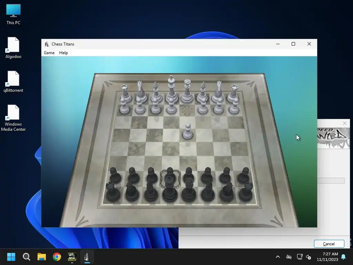Click Cancel in the background installer window
The width and height of the screenshot is (353, 265).
point(329,244)
